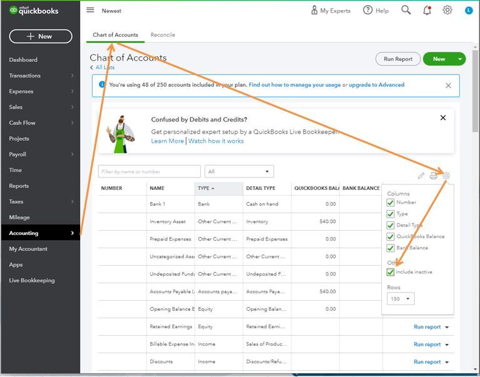Click the green New account button
Screen dimensions: 480x377
[439, 59]
